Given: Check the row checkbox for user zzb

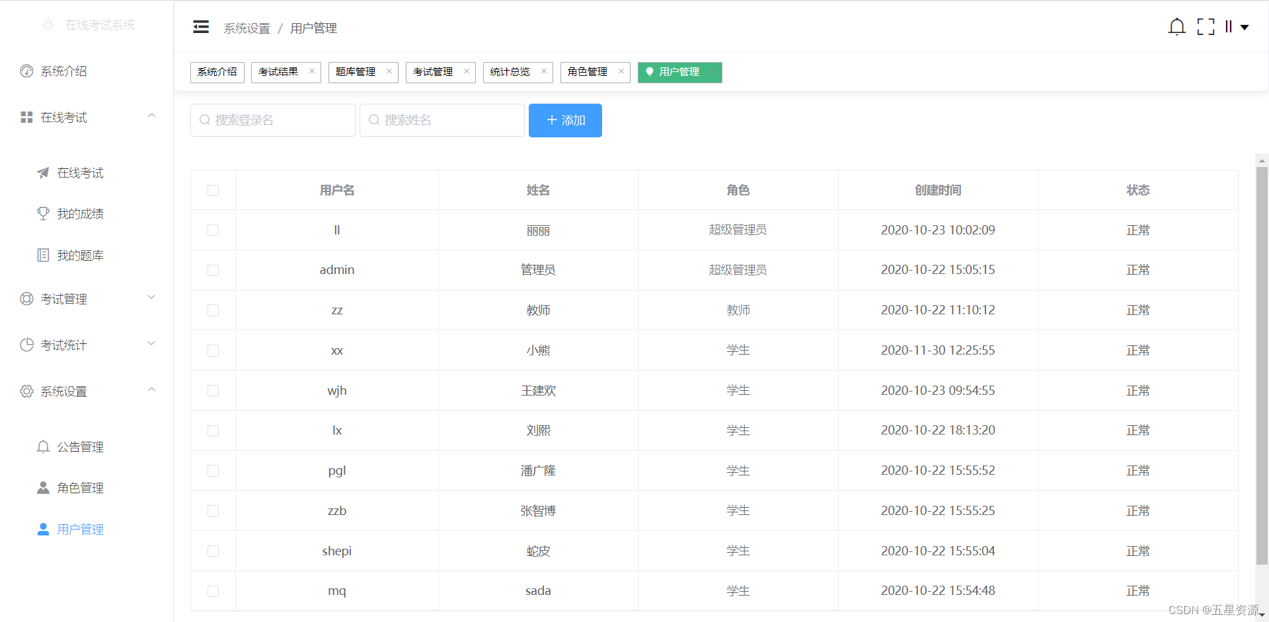Looking at the screenshot, I should coord(213,511).
